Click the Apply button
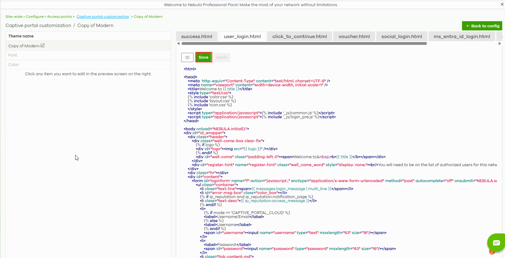 coord(222,57)
